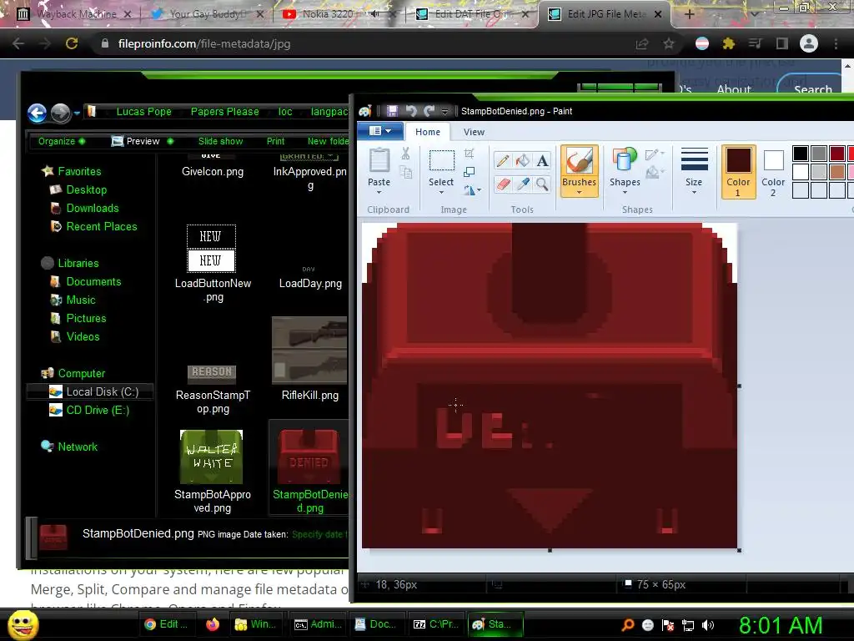The image size is (854, 641).
Task: Open the Admin command prompt taskbar item
Action: [319, 624]
